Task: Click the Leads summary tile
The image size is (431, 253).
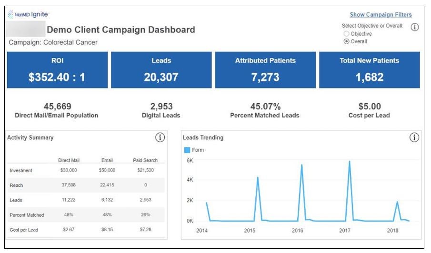Action: (161, 70)
